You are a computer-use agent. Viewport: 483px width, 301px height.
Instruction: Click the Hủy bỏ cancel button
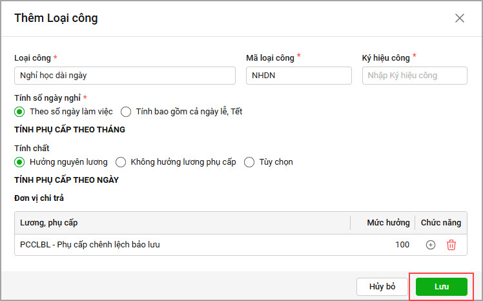(x=382, y=287)
